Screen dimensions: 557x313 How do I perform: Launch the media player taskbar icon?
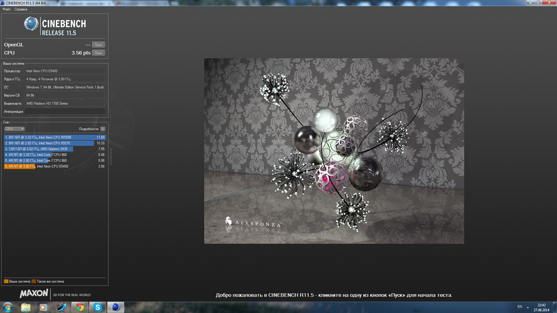(x=44, y=307)
